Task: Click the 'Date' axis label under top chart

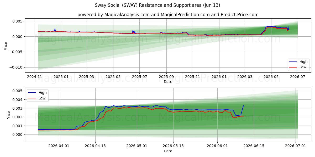Action: click(x=168, y=82)
